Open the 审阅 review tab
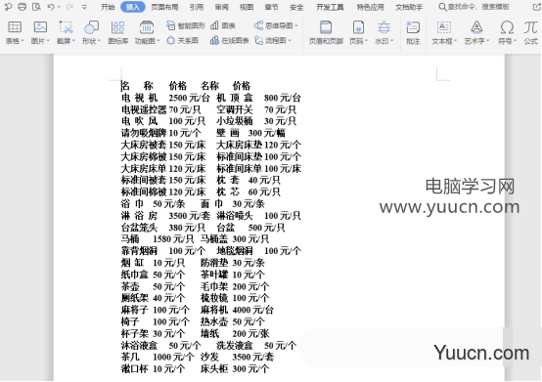Screen dimensions: 542x382 [221, 7]
